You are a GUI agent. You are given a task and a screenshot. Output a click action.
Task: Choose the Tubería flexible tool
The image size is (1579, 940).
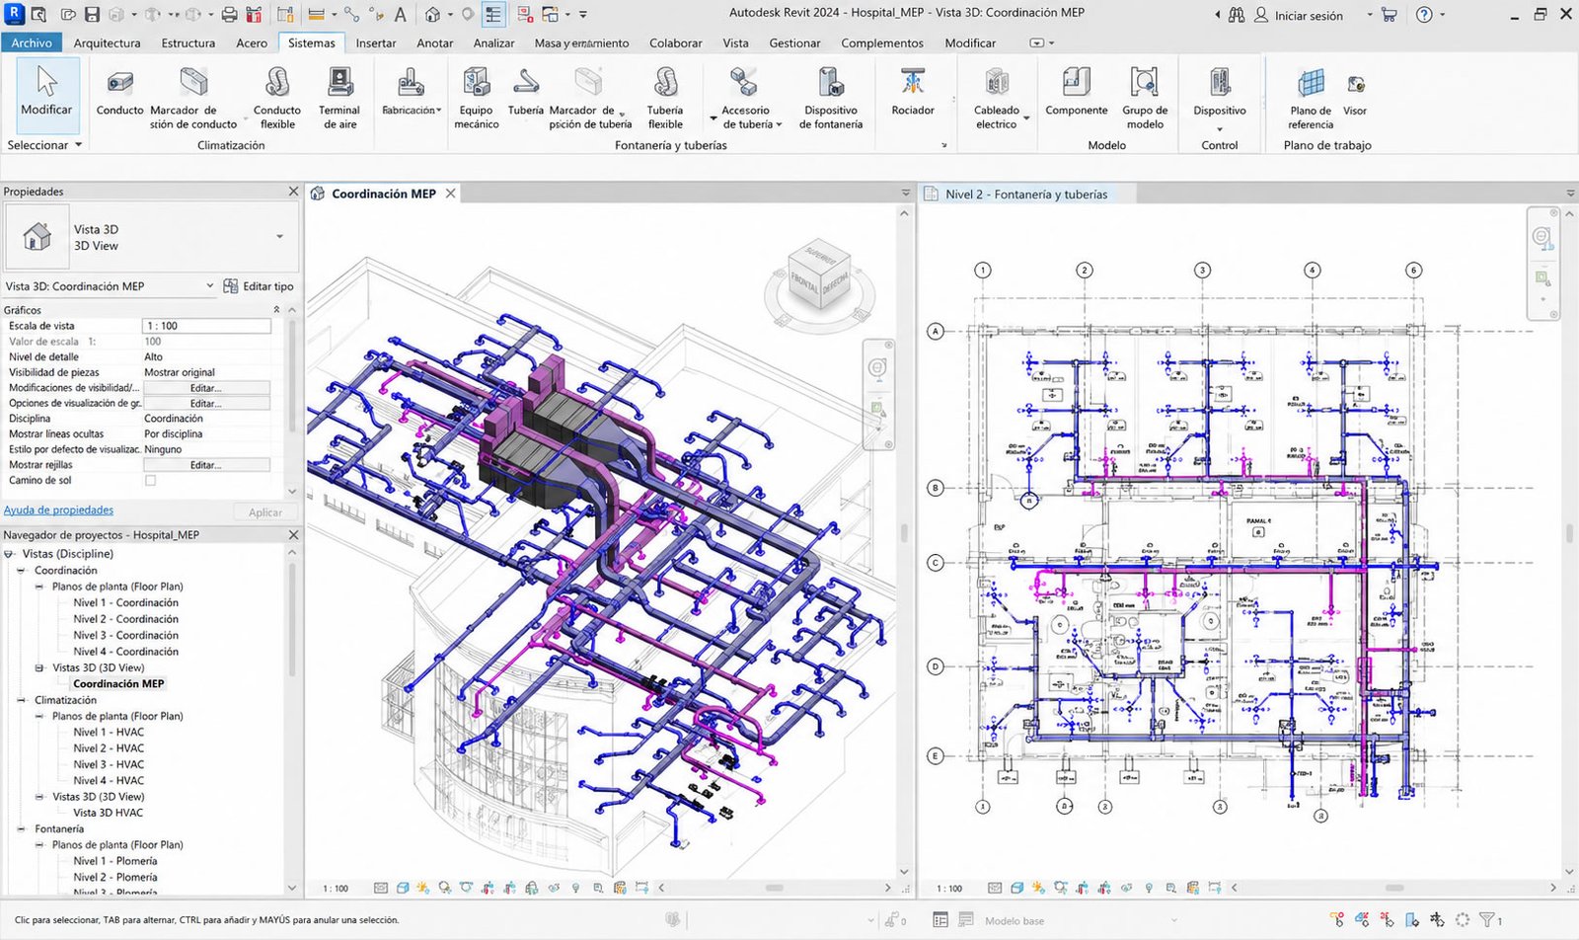click(x=665, y=98)
